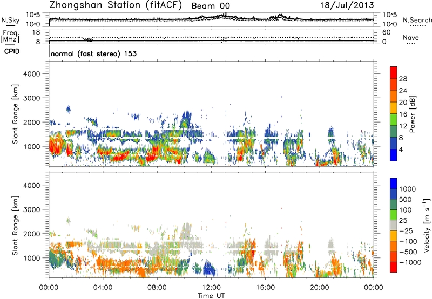Select power color bar label '28'

point(403,79)
